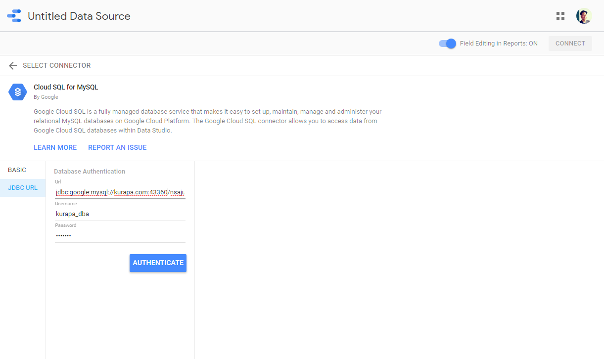Click the Cloud SQL hexagon connector icon

(18, 92)
